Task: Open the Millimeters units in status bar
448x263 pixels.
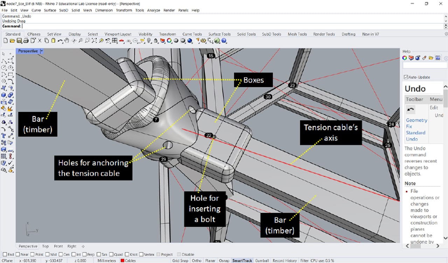Action: click(107, 261)
